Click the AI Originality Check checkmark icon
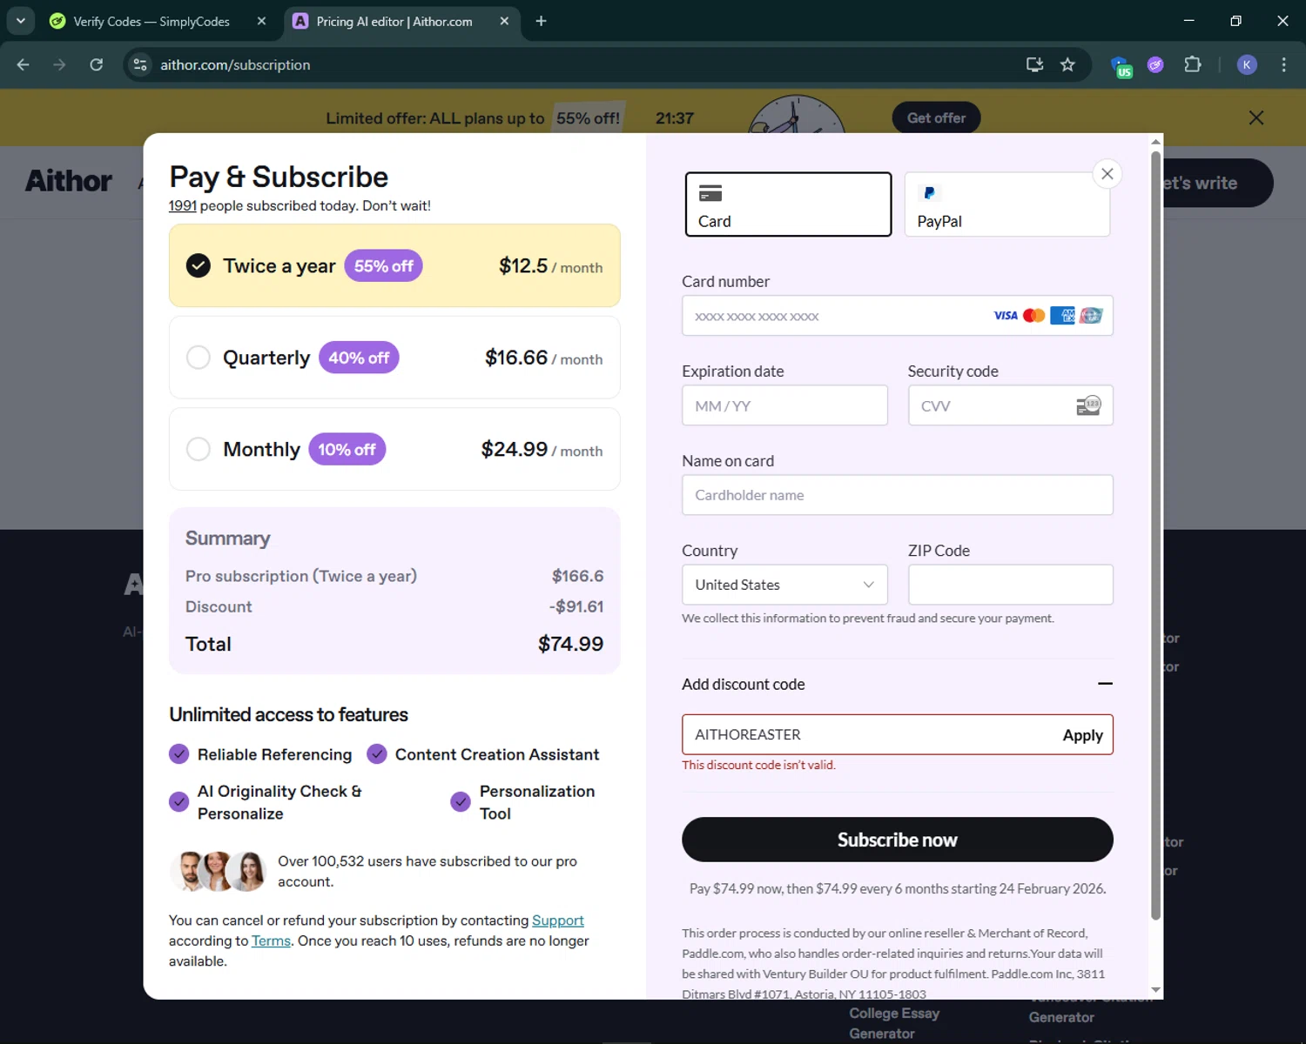Screen dimensions: 1306x1044 coord(178,801)
